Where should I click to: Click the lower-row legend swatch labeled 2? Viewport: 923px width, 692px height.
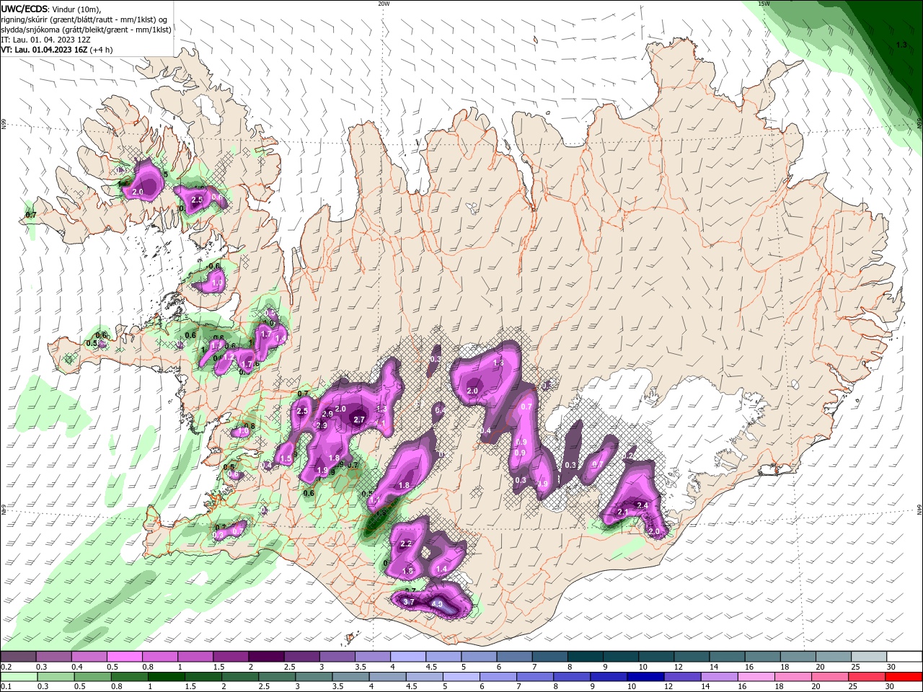[239, 677]
